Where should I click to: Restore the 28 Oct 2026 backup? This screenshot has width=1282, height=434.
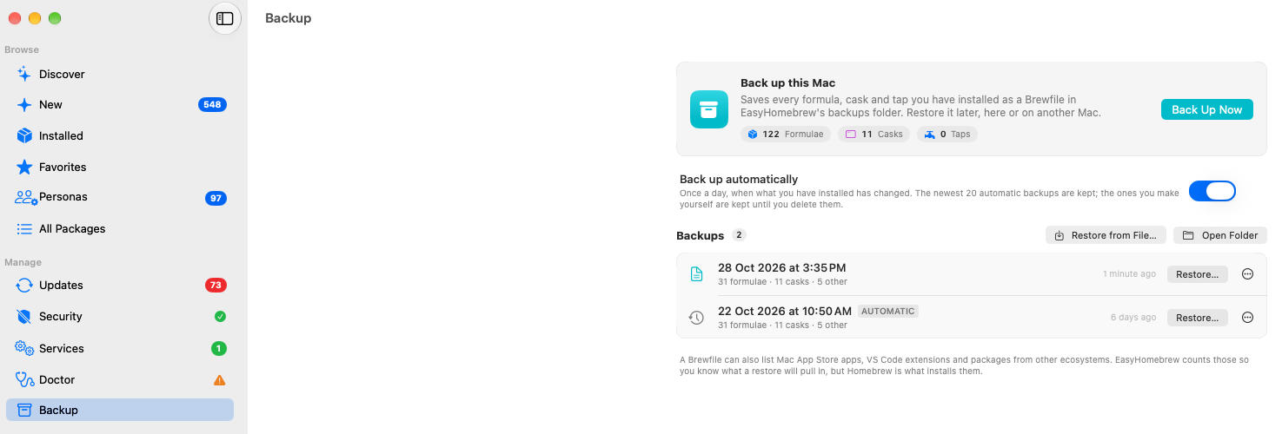point(1197,274)
